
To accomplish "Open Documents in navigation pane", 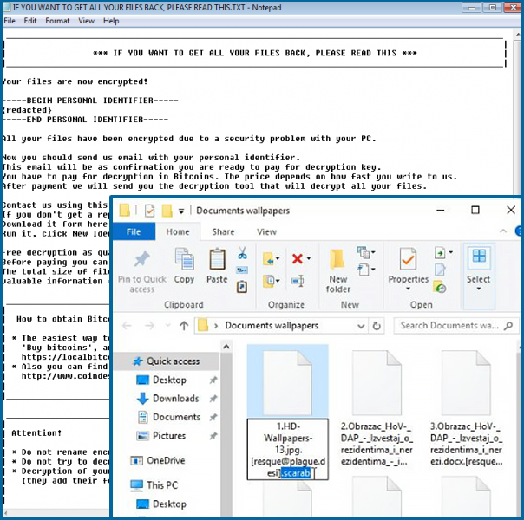I will point(176,417).
